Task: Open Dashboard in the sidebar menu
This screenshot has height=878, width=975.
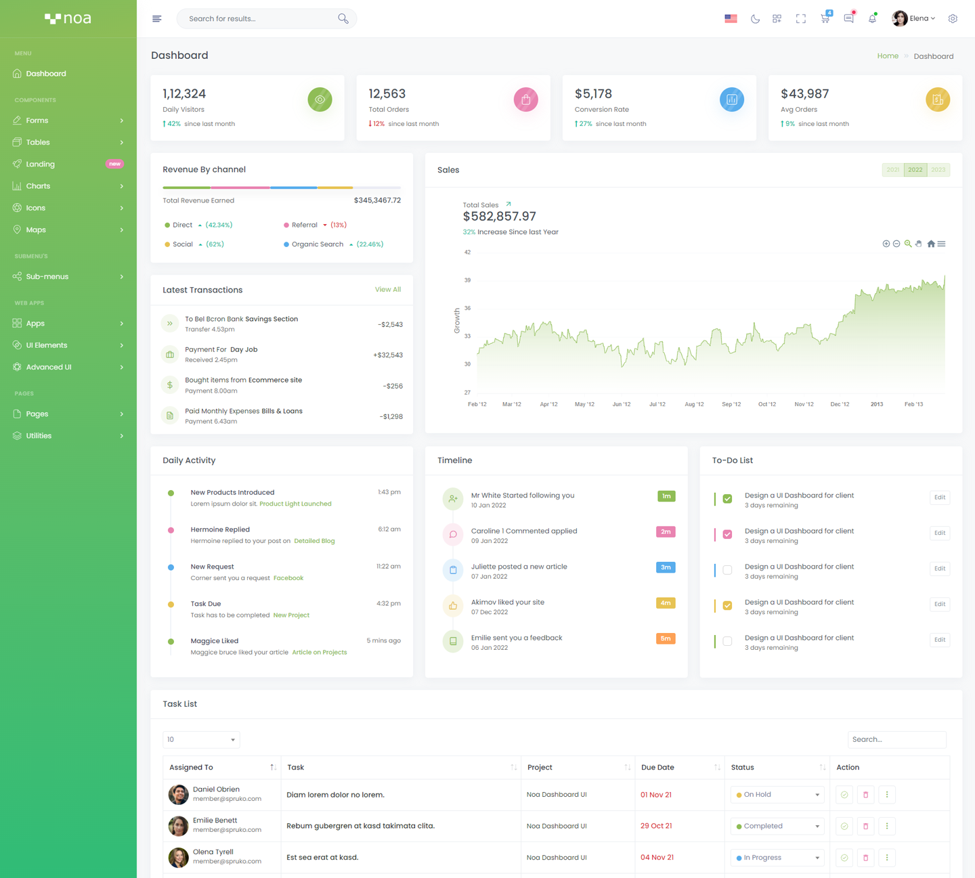Action: coord(46,74)
